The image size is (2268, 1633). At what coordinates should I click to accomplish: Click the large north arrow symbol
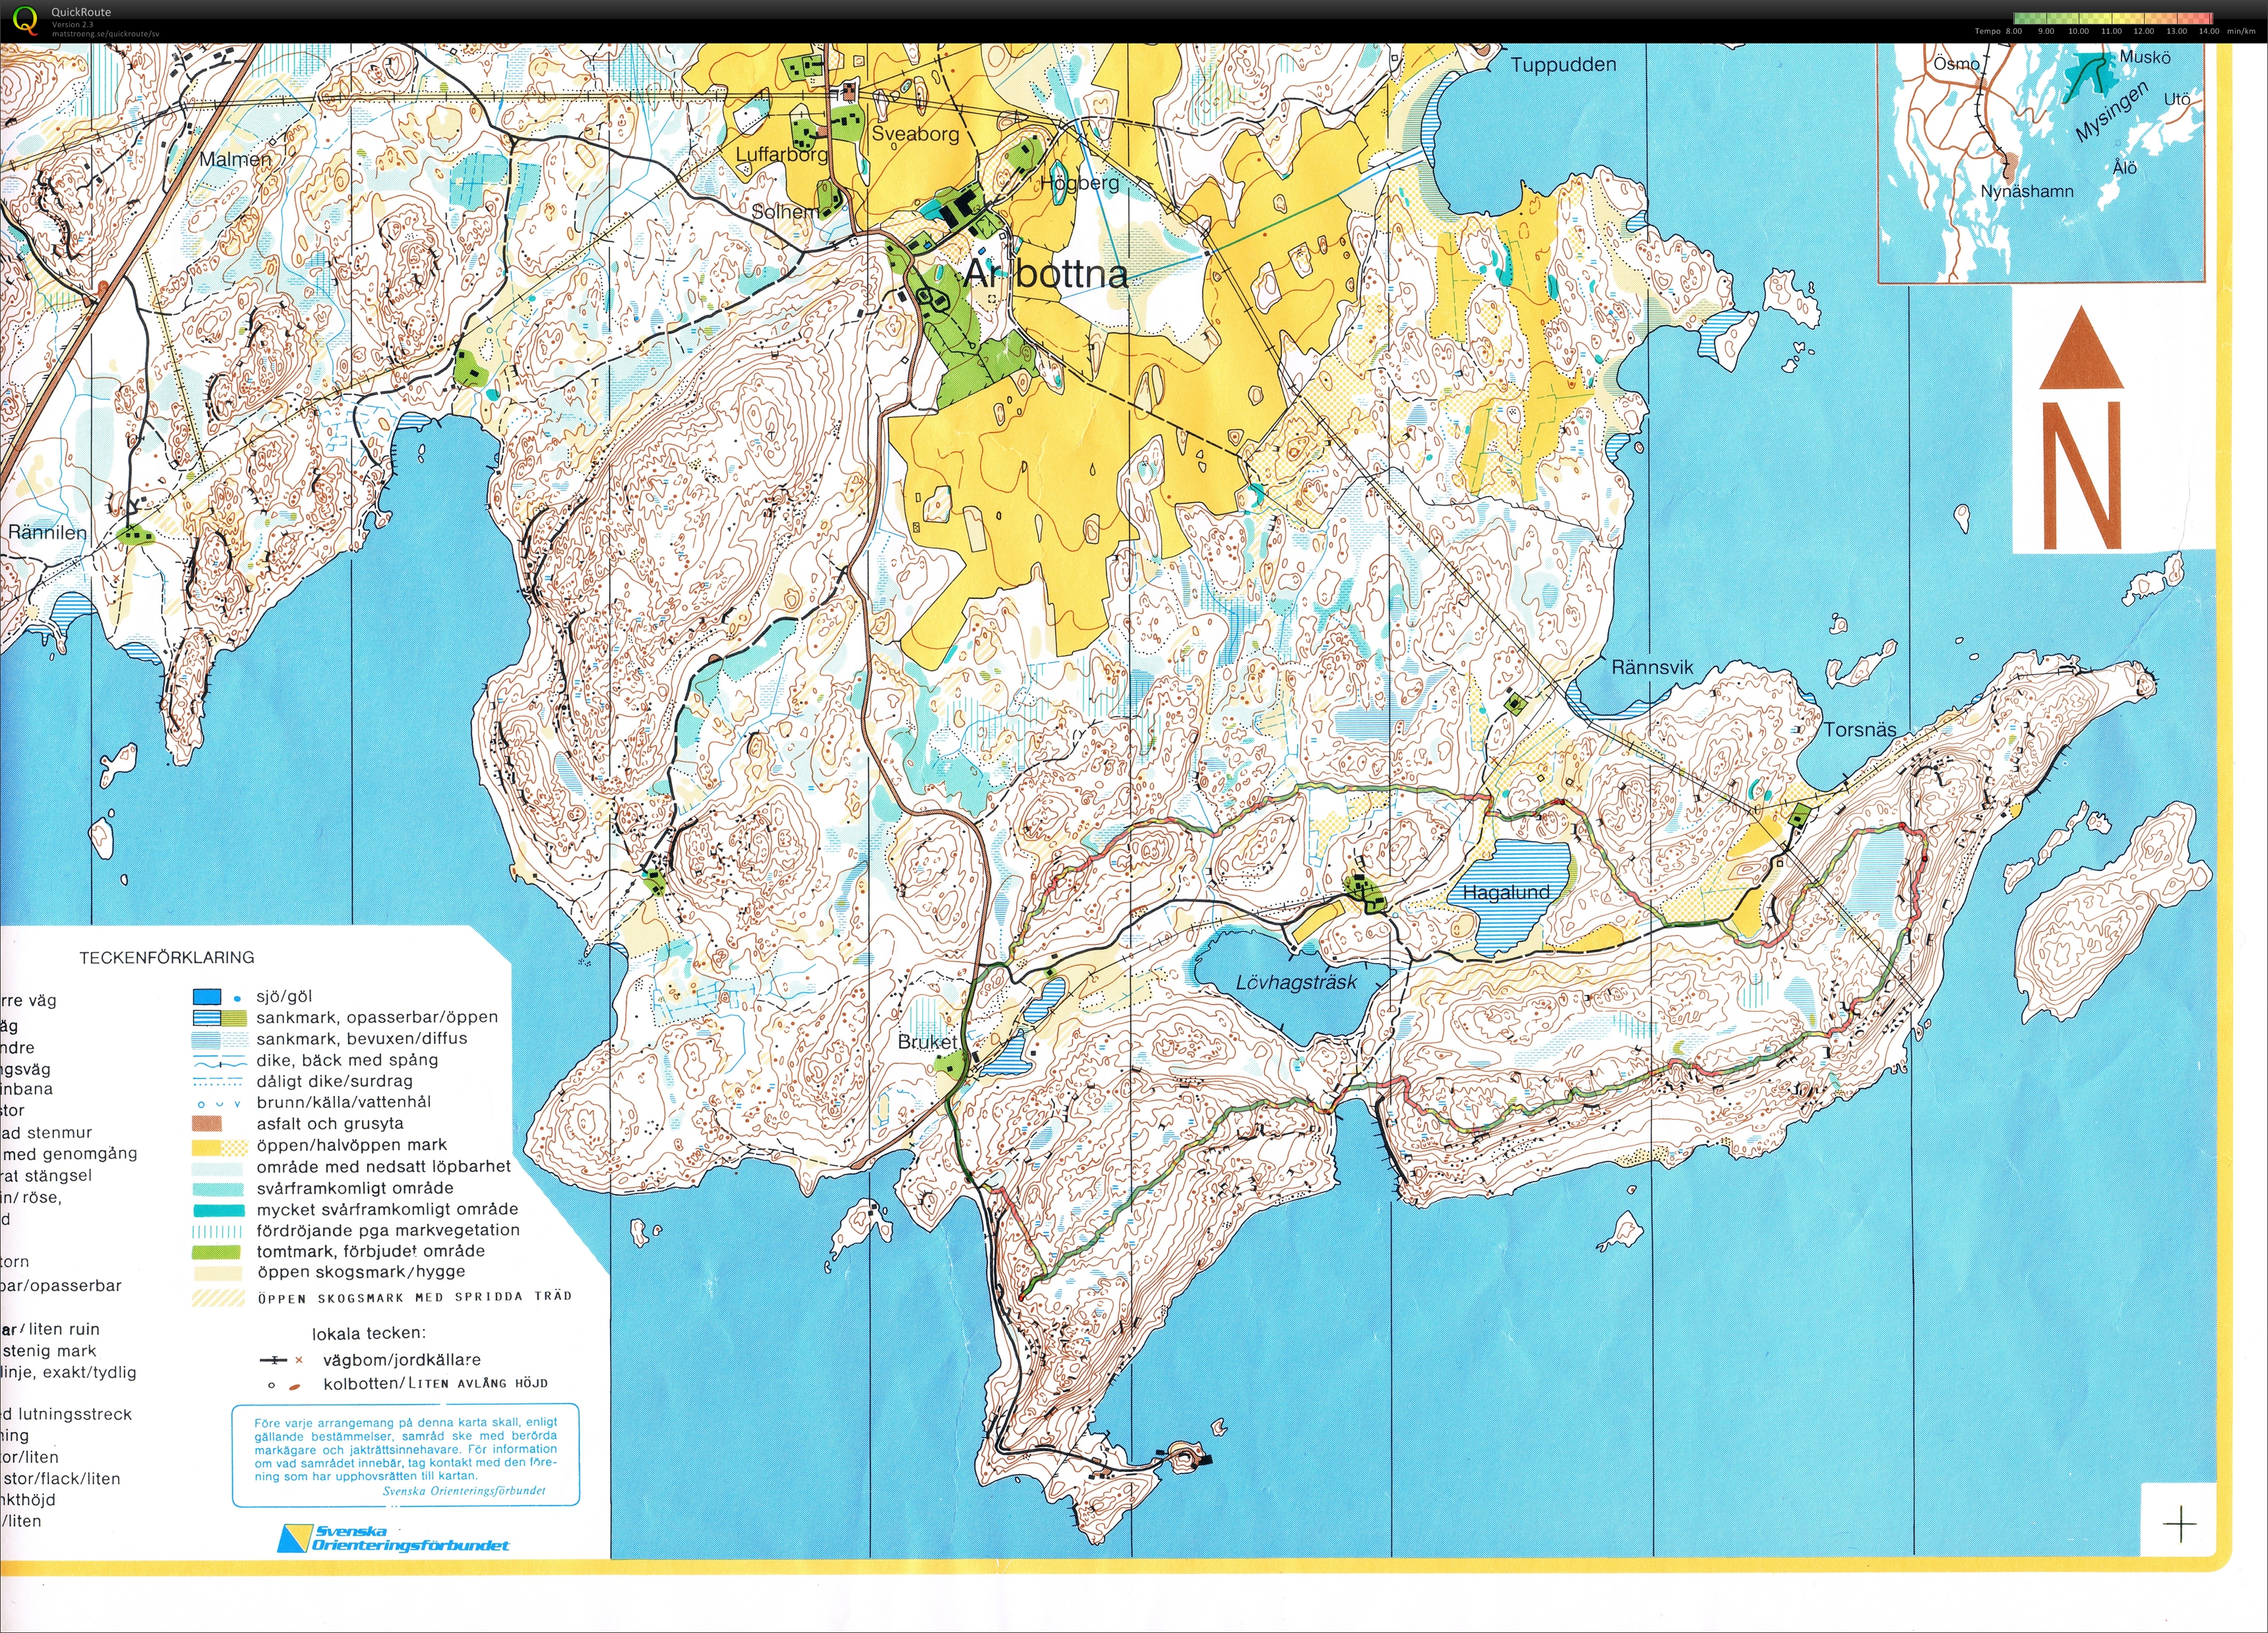tap(2082, 428)
